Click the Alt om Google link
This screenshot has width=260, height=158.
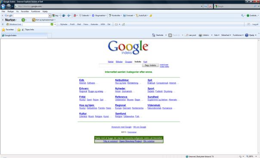pos(139,127)
